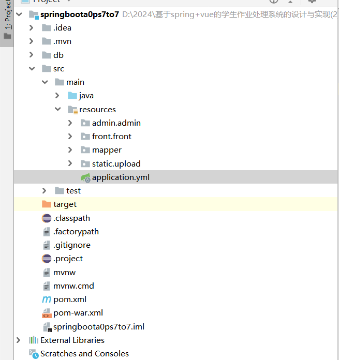
Task: Select the .gitignore file name
Action: tap(71, 245)
